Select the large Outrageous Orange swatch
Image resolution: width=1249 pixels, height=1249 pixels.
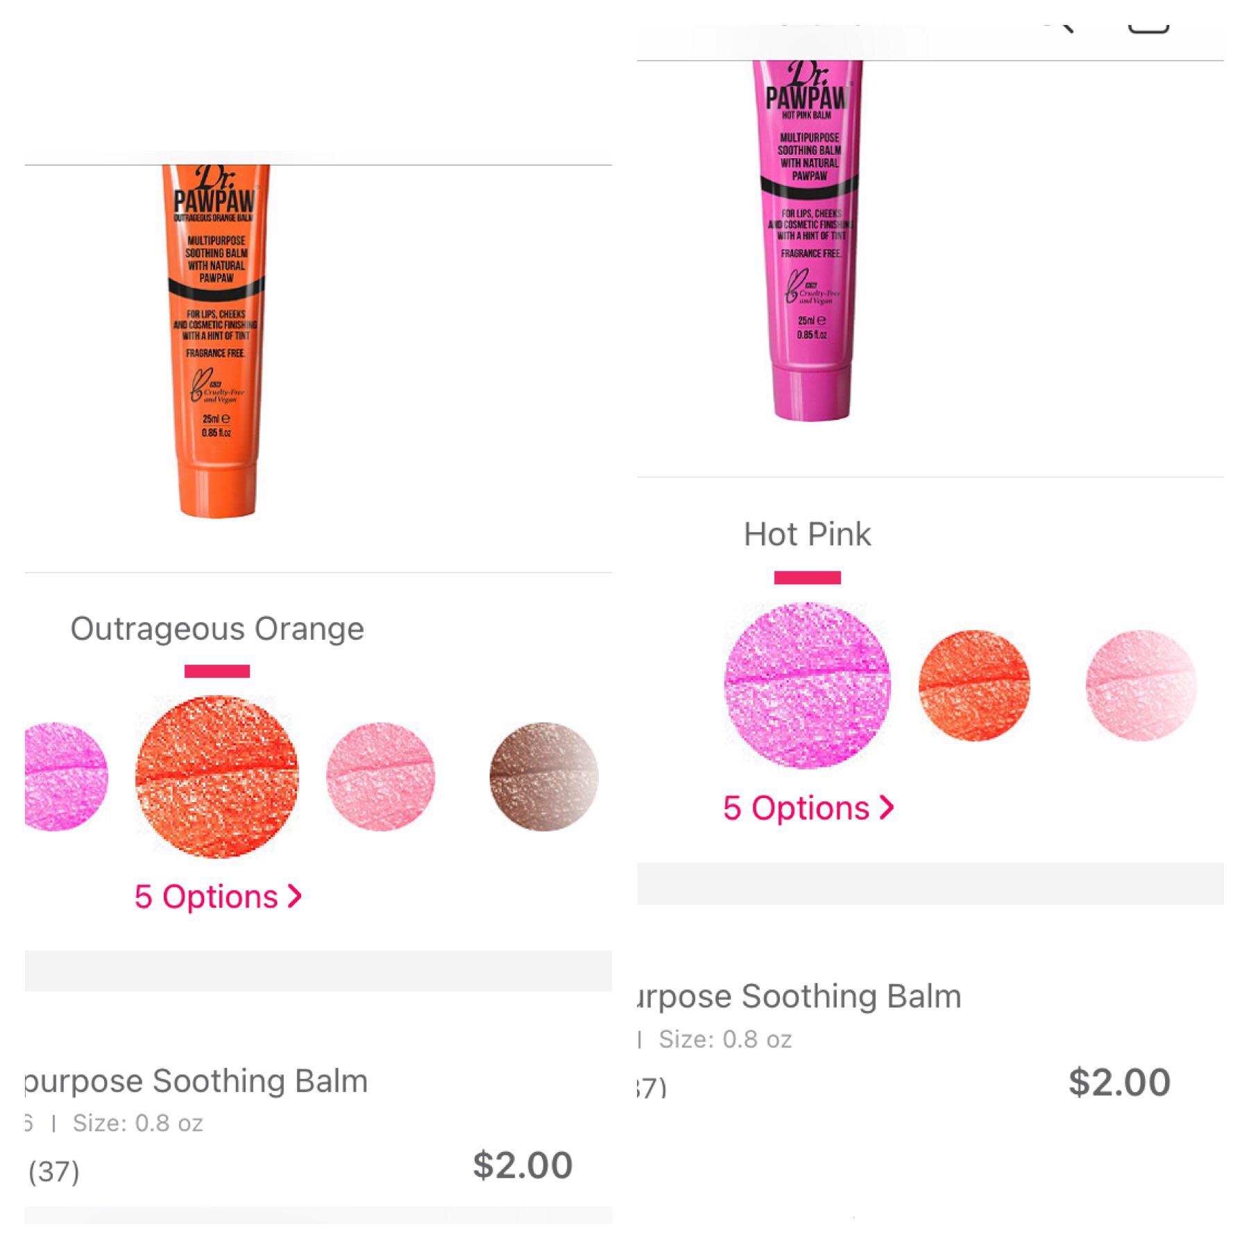217,776
